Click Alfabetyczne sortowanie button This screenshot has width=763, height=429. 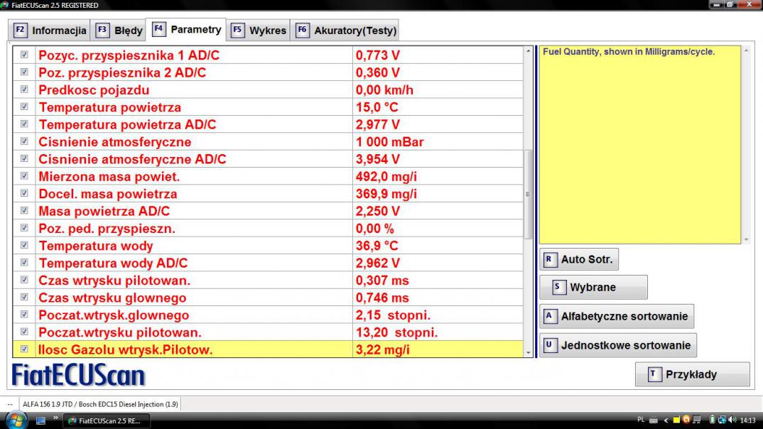pos(617,316)
